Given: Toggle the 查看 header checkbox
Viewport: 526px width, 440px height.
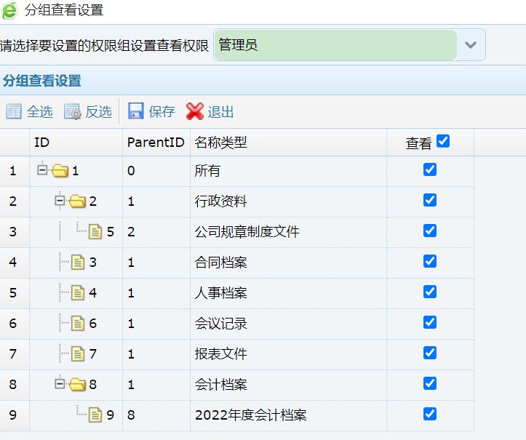Looking at the screenshot, I should 443,142.
